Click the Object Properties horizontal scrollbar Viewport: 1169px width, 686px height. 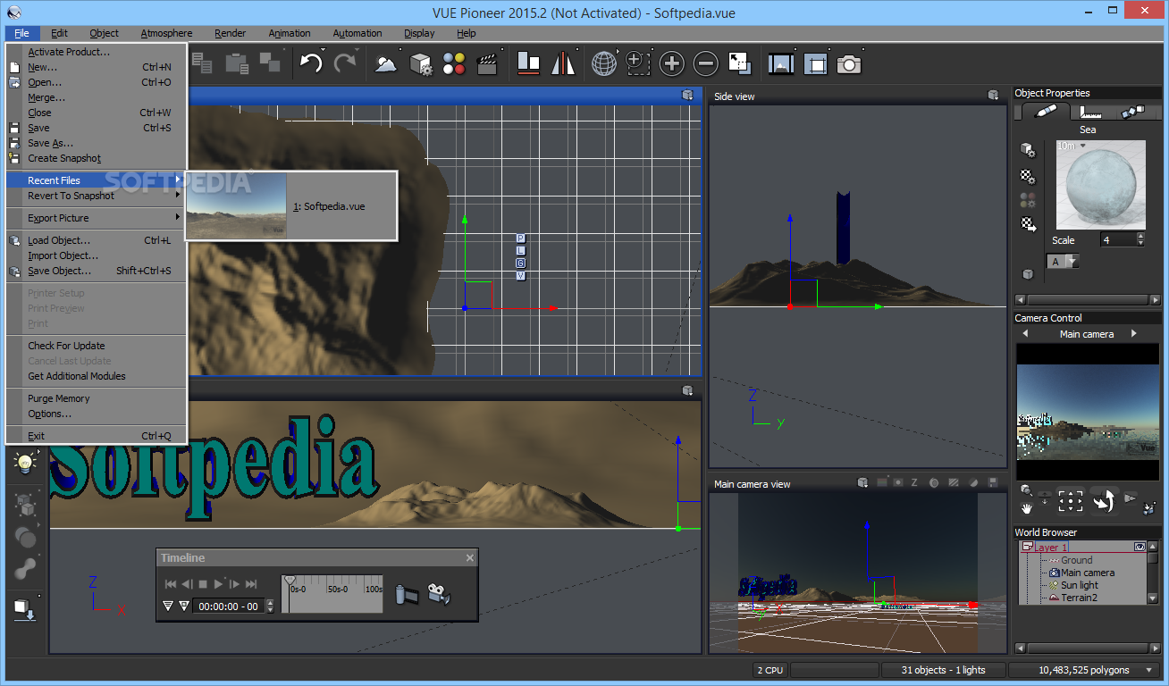[1089, 300]
